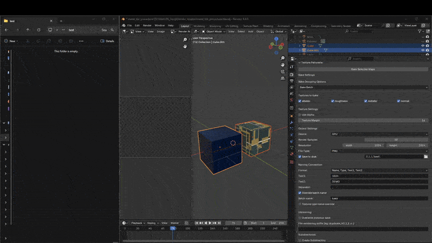The image size is (432, 243).
Task: Click the Batch name input field
Action: pos(380,198)
